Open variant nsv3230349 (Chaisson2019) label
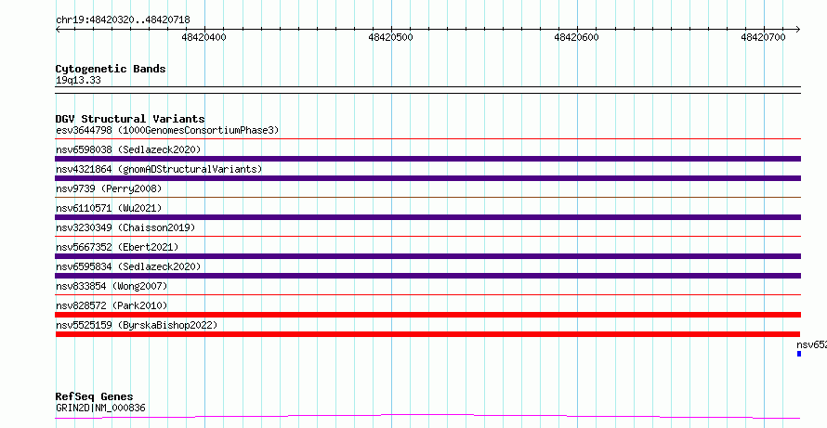Viewport: 827px width, 428px height. [125, 227]
